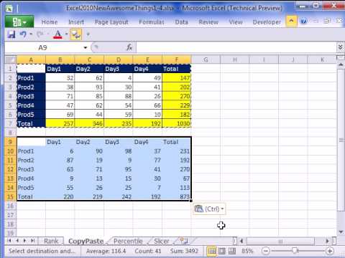Go to the last sheet tab arrow
The height and width of the screenshot is (258, 345).
(x=32, y=241)
